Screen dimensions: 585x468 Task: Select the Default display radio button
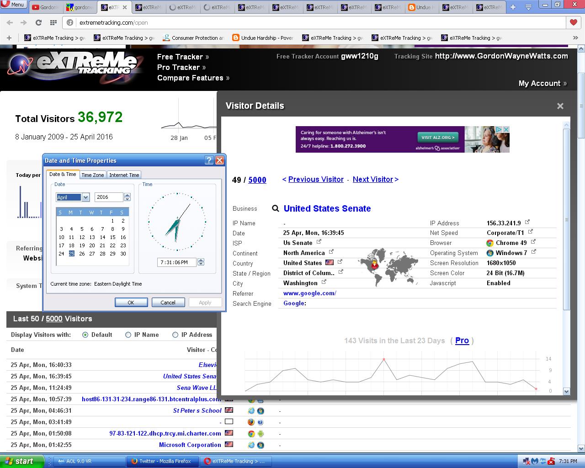[x=85, y=335]
